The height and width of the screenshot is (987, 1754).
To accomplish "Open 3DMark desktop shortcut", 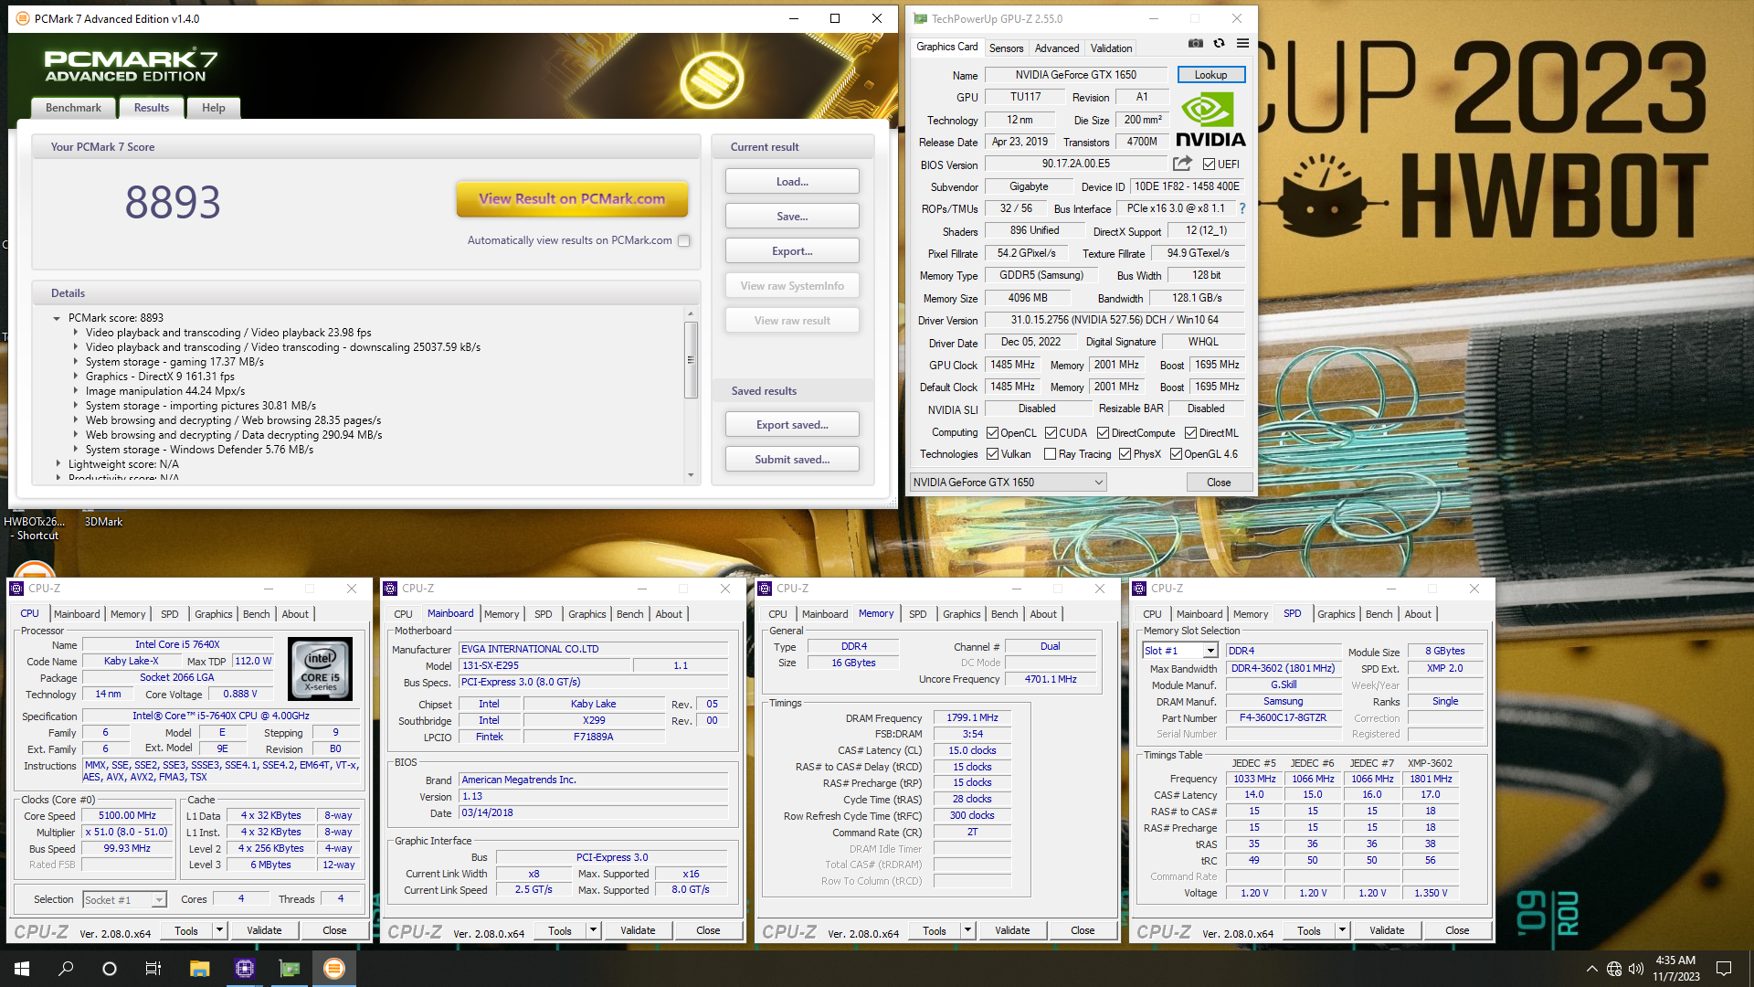I will [x=103, y=522].
